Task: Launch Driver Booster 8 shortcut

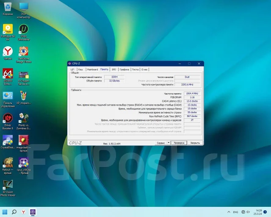Action: (x=8, y=121)
